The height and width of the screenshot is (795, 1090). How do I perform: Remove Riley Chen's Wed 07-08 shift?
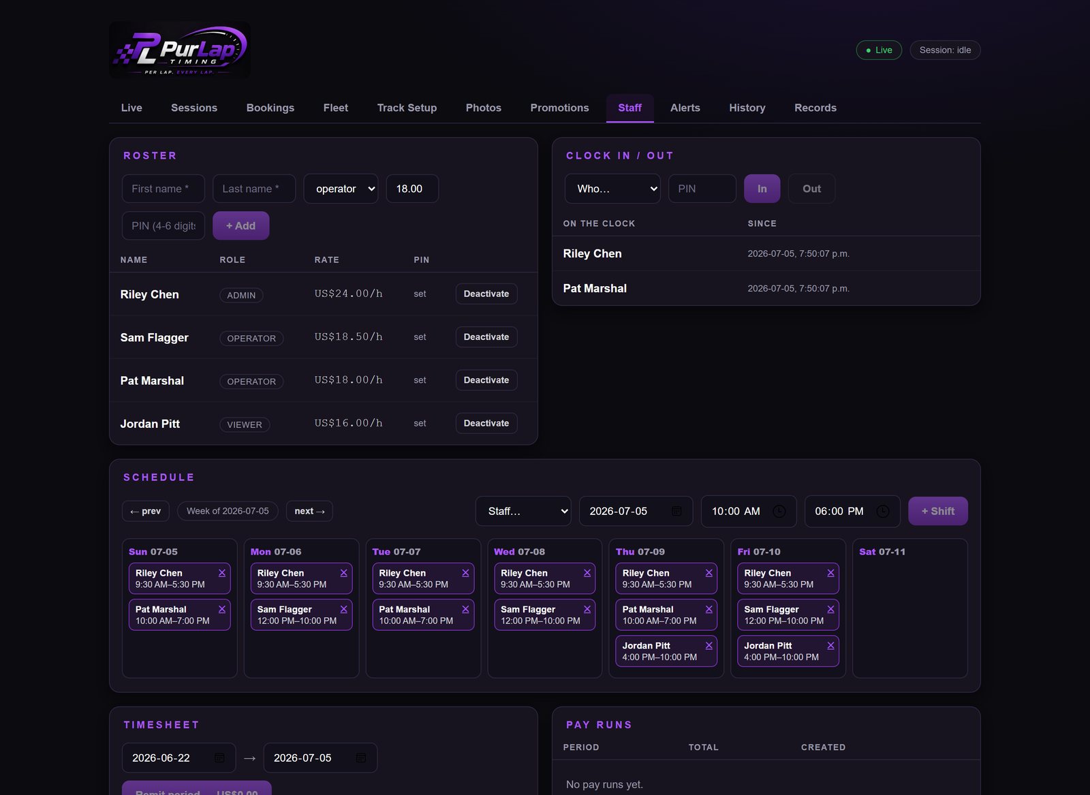point(587,573)
